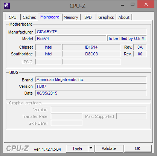Image resolution: width=157 pixels, height=156 pixels.
Task: Click the Graphic Interface Version field
Action: [99, 110]
